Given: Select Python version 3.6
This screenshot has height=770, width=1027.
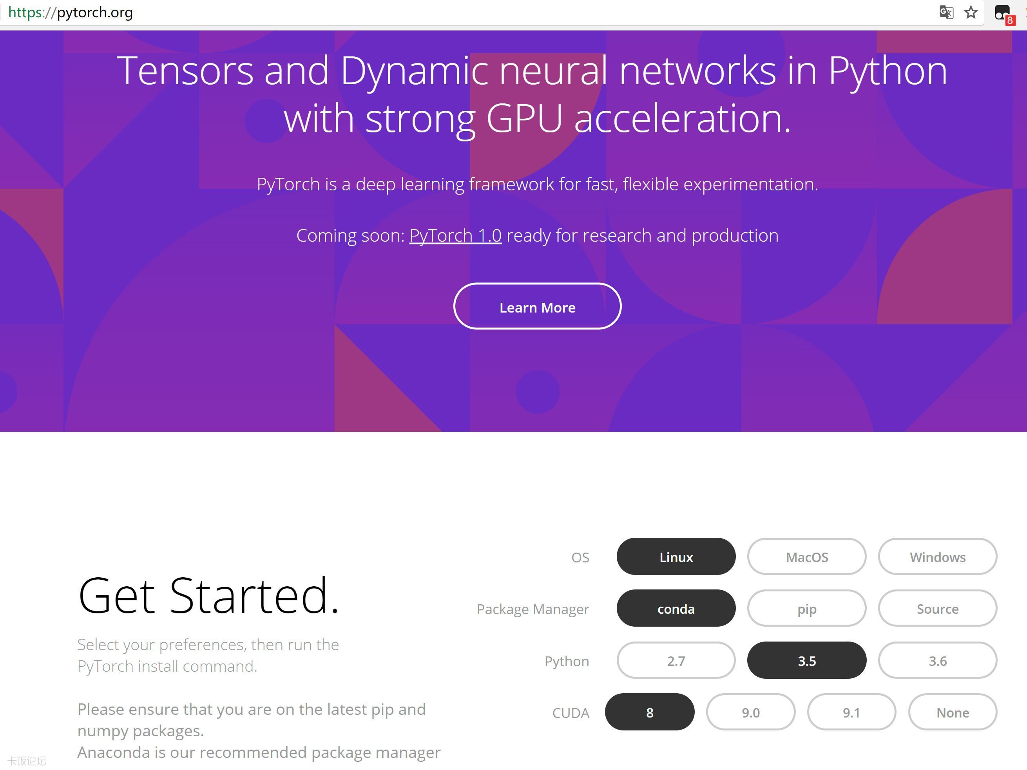Looking at the screenshot, I should click(x=938, y=661).
